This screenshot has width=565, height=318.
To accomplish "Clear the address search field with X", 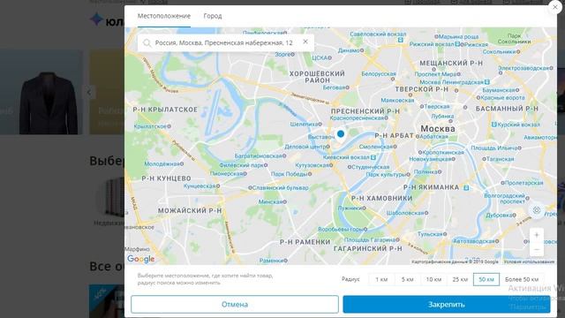I will 305,42.
